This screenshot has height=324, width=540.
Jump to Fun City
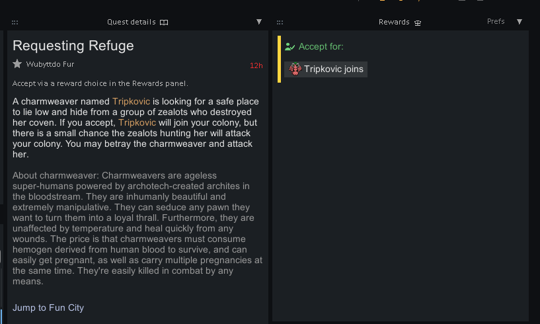coord(48,307)
